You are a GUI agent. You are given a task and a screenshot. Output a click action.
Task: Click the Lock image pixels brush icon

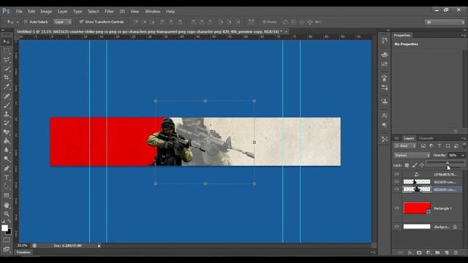click(415, 165)
